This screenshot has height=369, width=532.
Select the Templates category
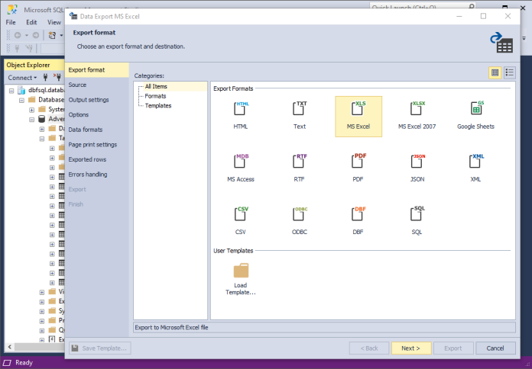click(x=157, y=106)
